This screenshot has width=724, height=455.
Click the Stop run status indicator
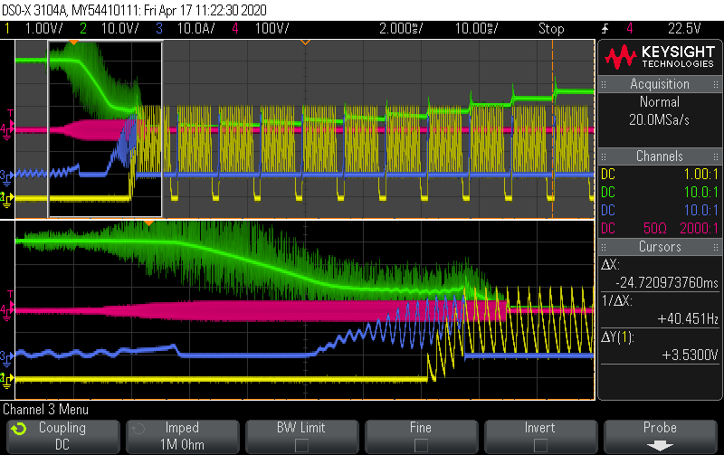pyautogui.click(x=551, y=29)
